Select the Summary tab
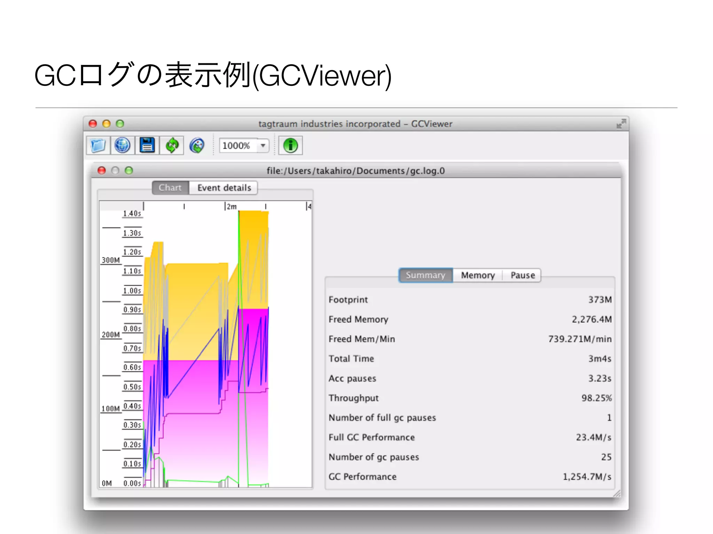Screen dimensions: 713x534 click(425, 275)
